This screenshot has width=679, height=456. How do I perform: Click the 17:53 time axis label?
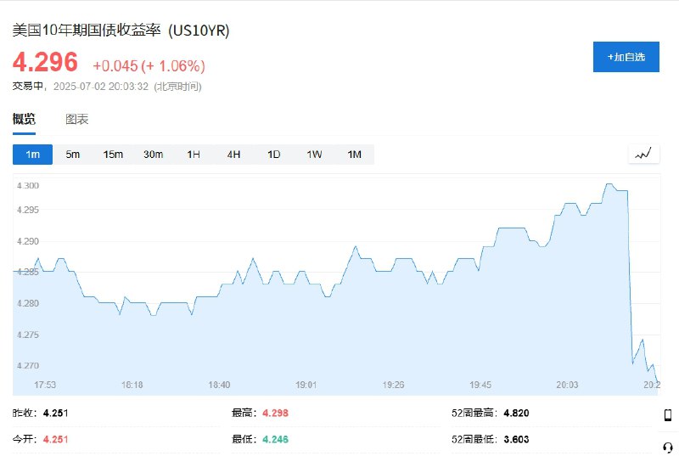[x=45, y=385]
